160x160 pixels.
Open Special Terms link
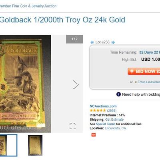pyautogui.click(x=106, y=124)
